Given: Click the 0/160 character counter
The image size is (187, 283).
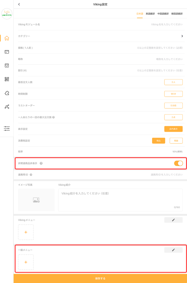Looking at the screenshot, I should pos(177,207).
